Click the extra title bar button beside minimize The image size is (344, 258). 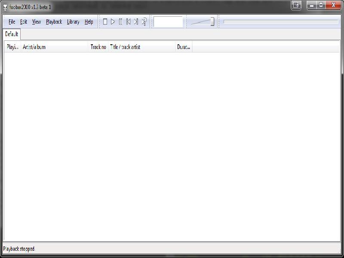[296, 5]
